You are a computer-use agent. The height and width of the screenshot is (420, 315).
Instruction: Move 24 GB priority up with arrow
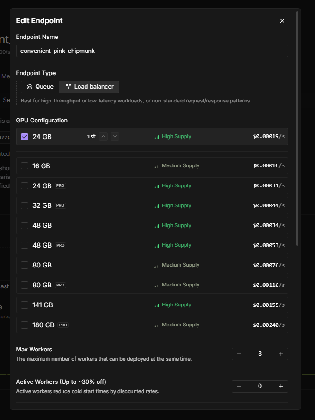click(104, 136)
